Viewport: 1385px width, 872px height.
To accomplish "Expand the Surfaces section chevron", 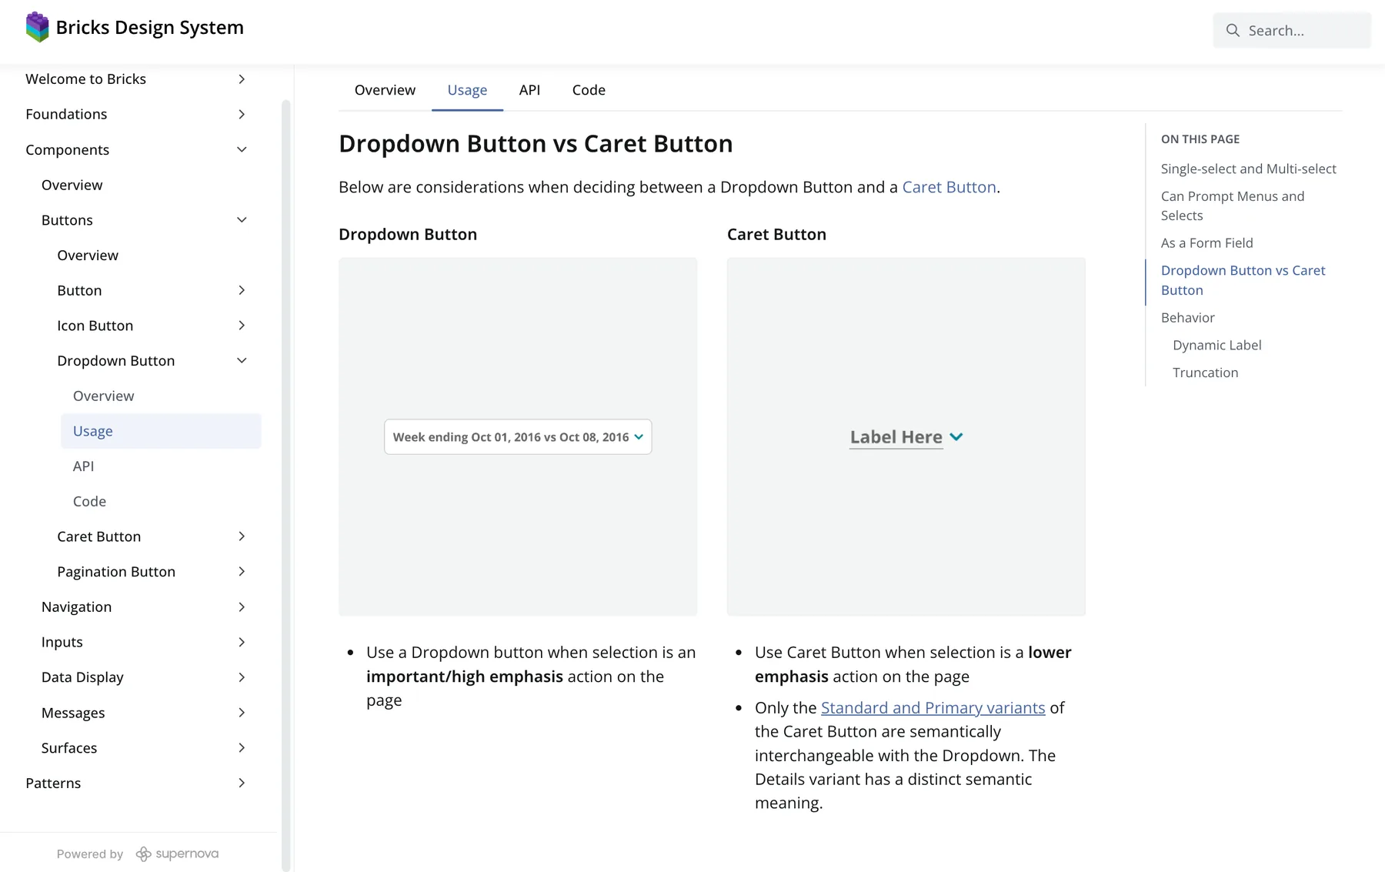I will coord(242,748).
